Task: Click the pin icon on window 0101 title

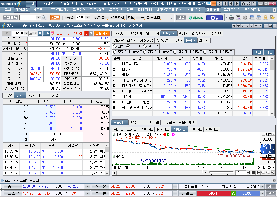Action: [256, 26]
